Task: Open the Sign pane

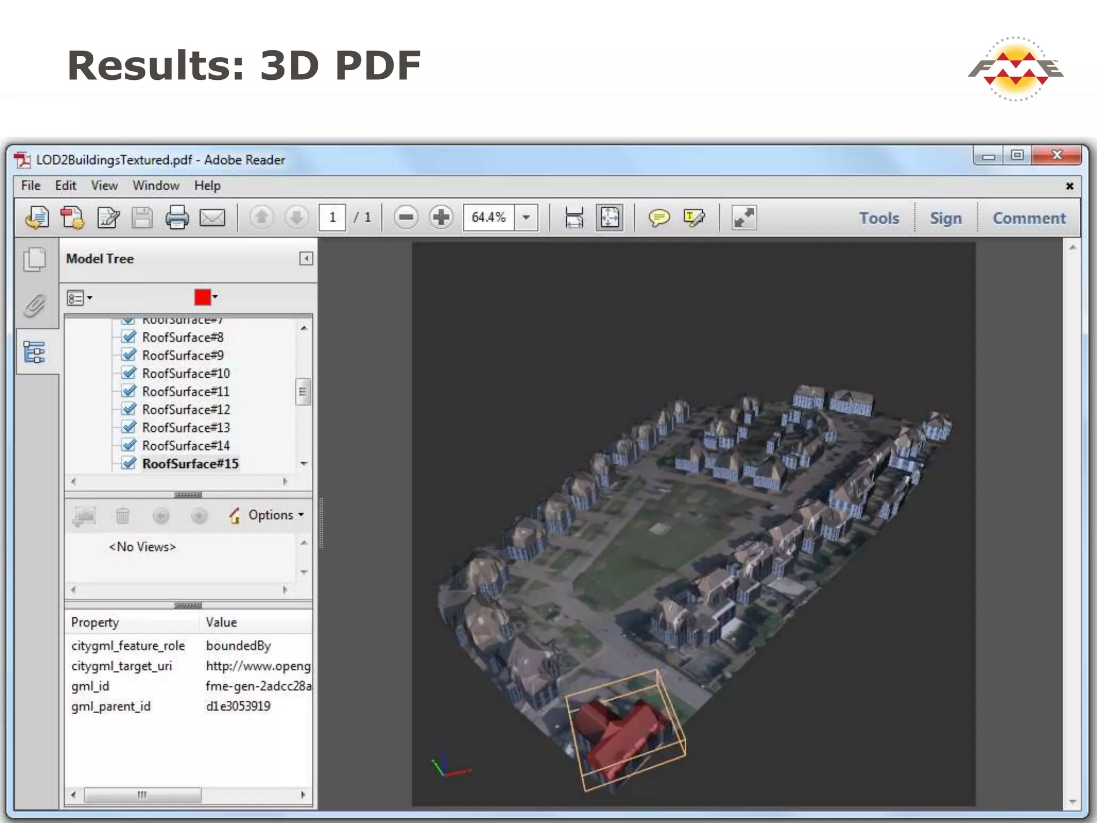Action: coord(945,218)
